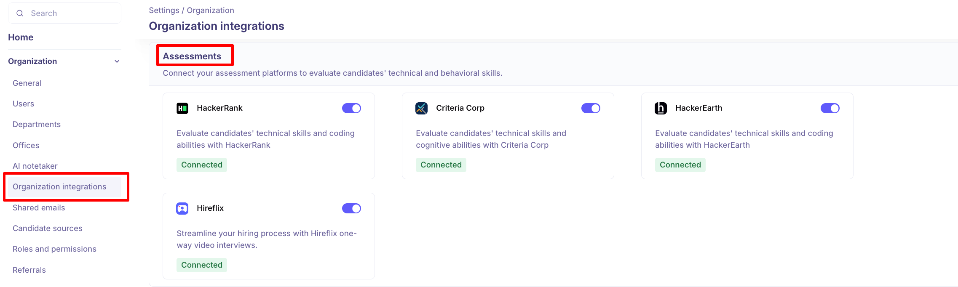Click the Criteria Corp logo icon
Screen dimensions: 958x287
point(421,108)
